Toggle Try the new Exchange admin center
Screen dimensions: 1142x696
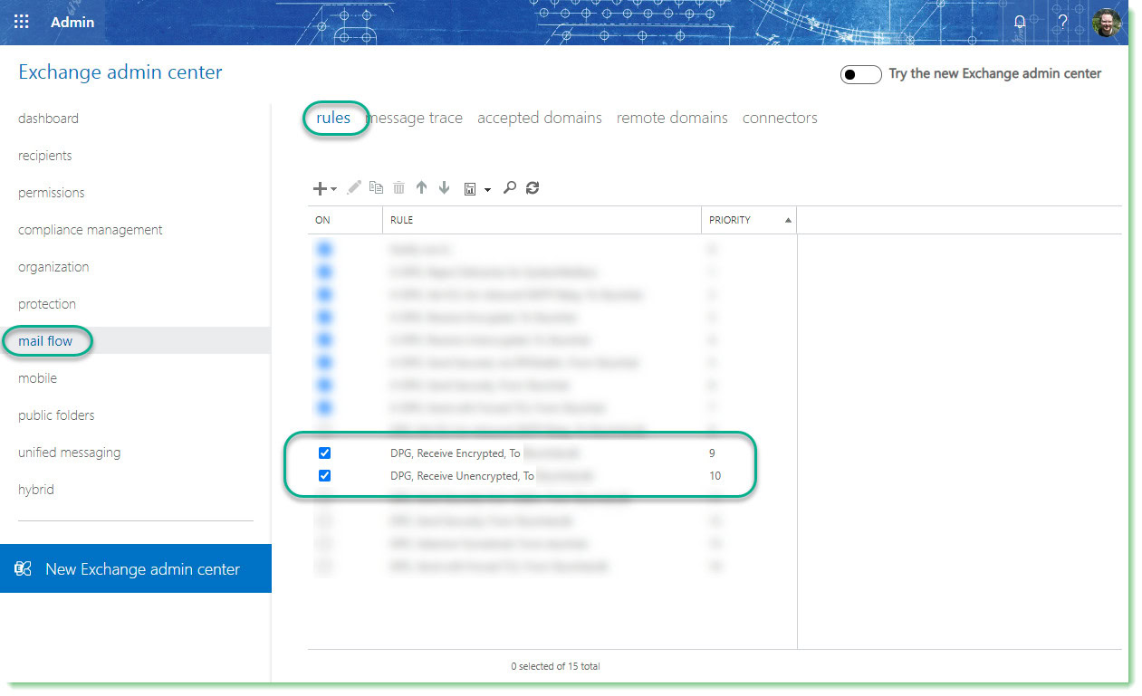coord(860,74)
